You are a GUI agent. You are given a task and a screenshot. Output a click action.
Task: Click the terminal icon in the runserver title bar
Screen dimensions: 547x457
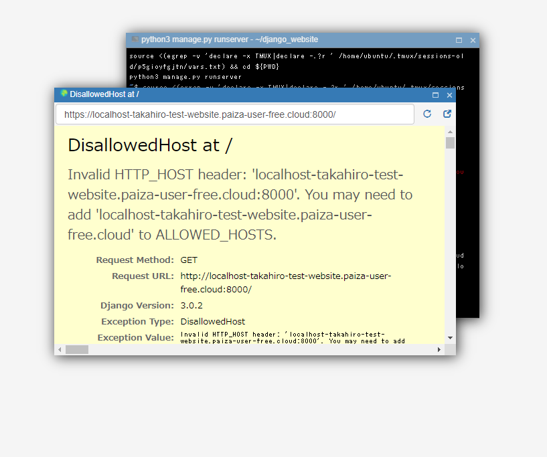pos(135,39)
